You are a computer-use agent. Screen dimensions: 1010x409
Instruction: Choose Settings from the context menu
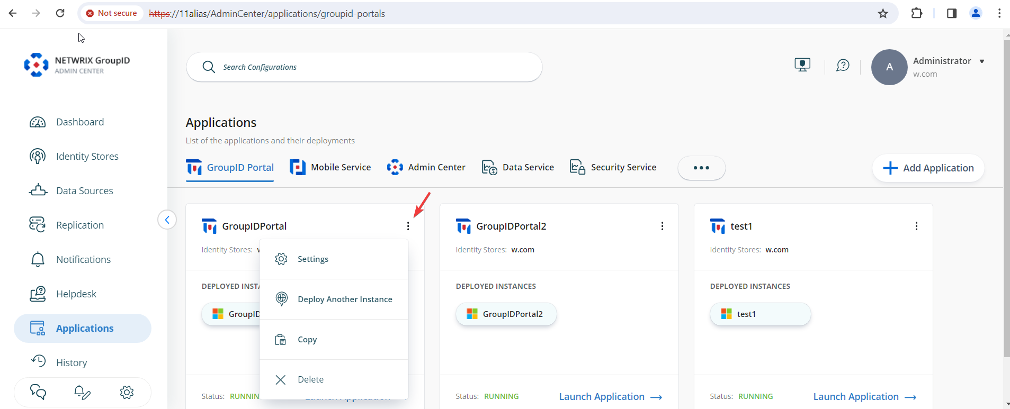(334, 259)
